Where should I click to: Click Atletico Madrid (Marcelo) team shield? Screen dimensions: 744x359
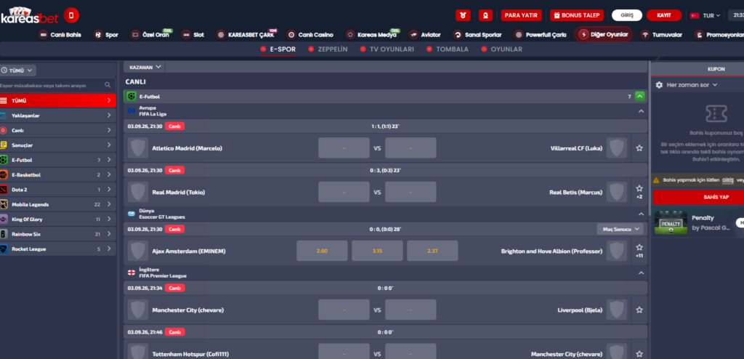tap(137, 148)
